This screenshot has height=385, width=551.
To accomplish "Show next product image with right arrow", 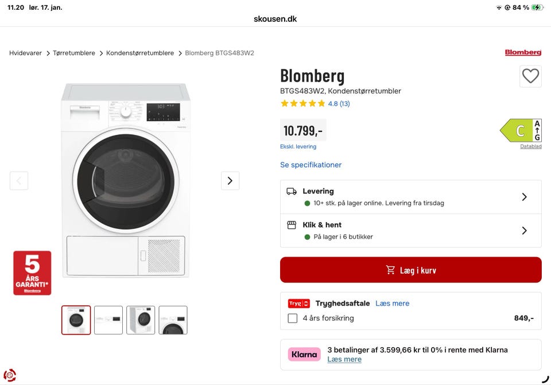I will [x=230, y=181].
